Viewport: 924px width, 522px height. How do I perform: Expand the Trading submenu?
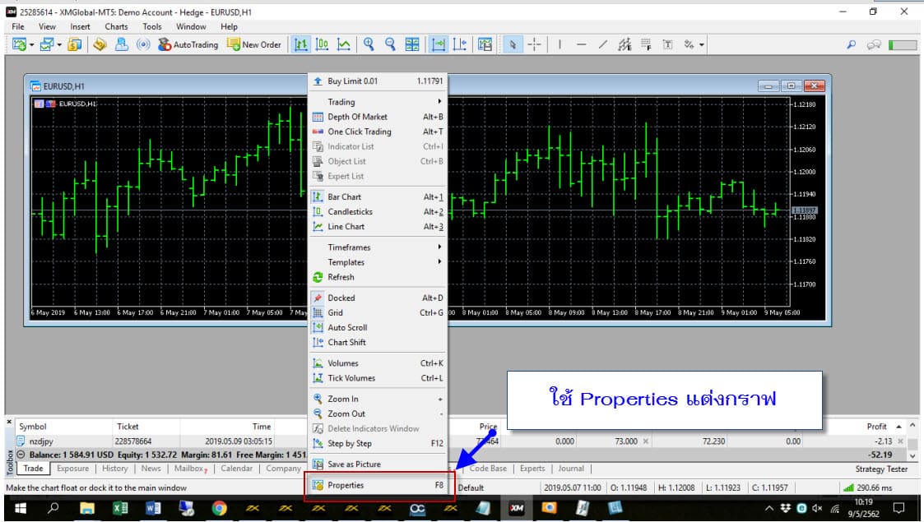click(341, 102)
